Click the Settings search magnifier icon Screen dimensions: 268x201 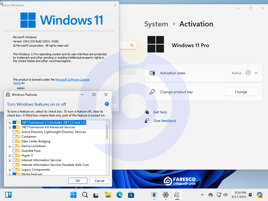(132, 45)
